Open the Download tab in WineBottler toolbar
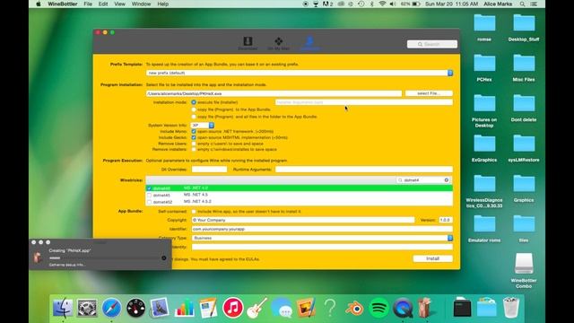The image size is (574, 323). tap(248, 43)
